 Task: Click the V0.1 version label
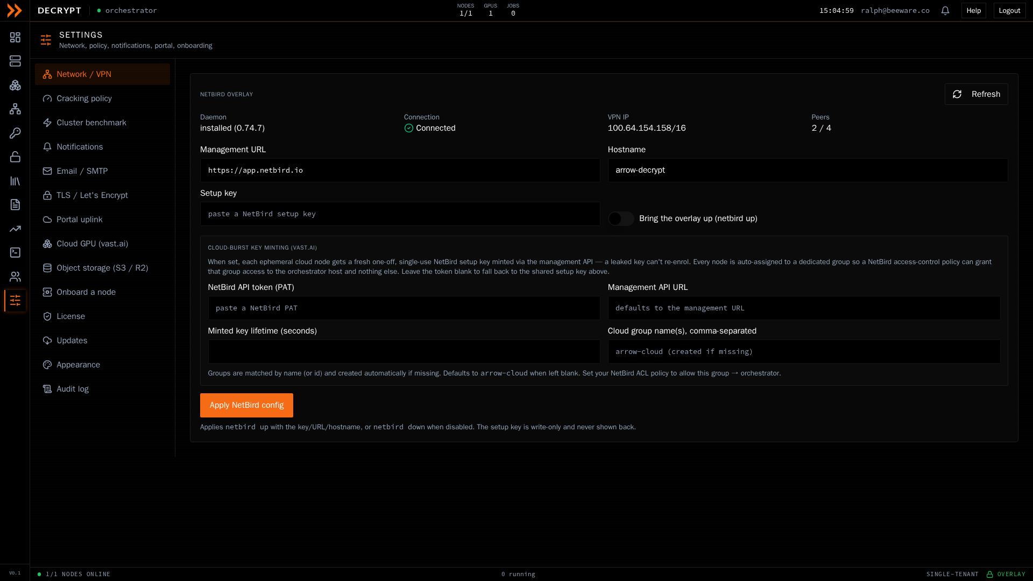[x=15, y=573]
